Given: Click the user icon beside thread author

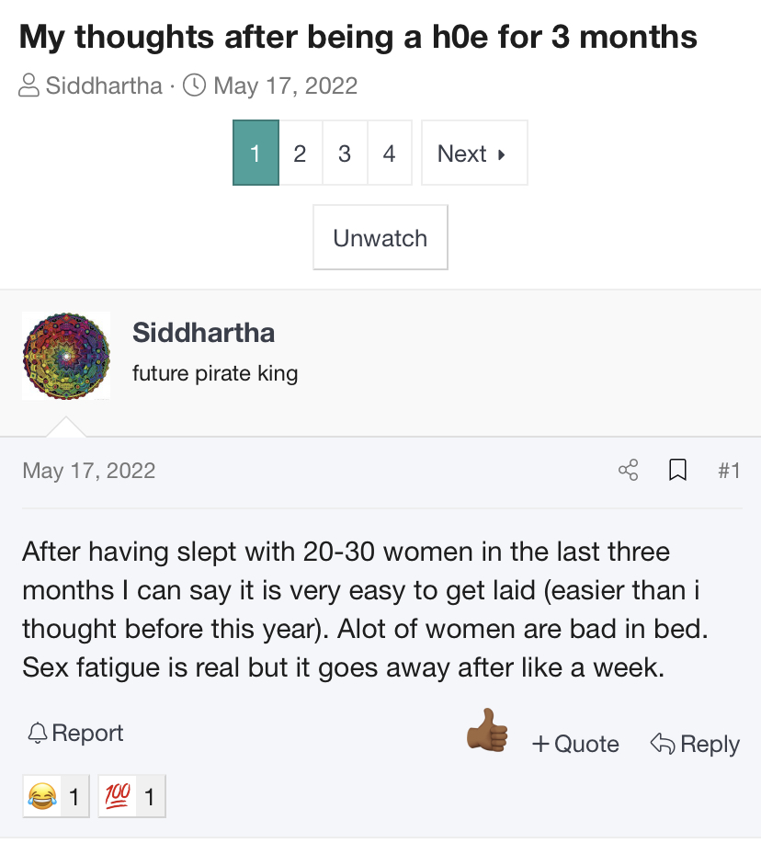Looking at the screenshot, I should coord(29,86).
